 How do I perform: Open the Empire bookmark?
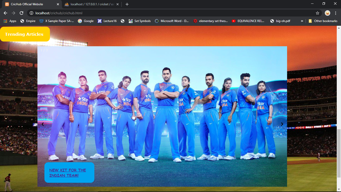(x=28, y=21)
